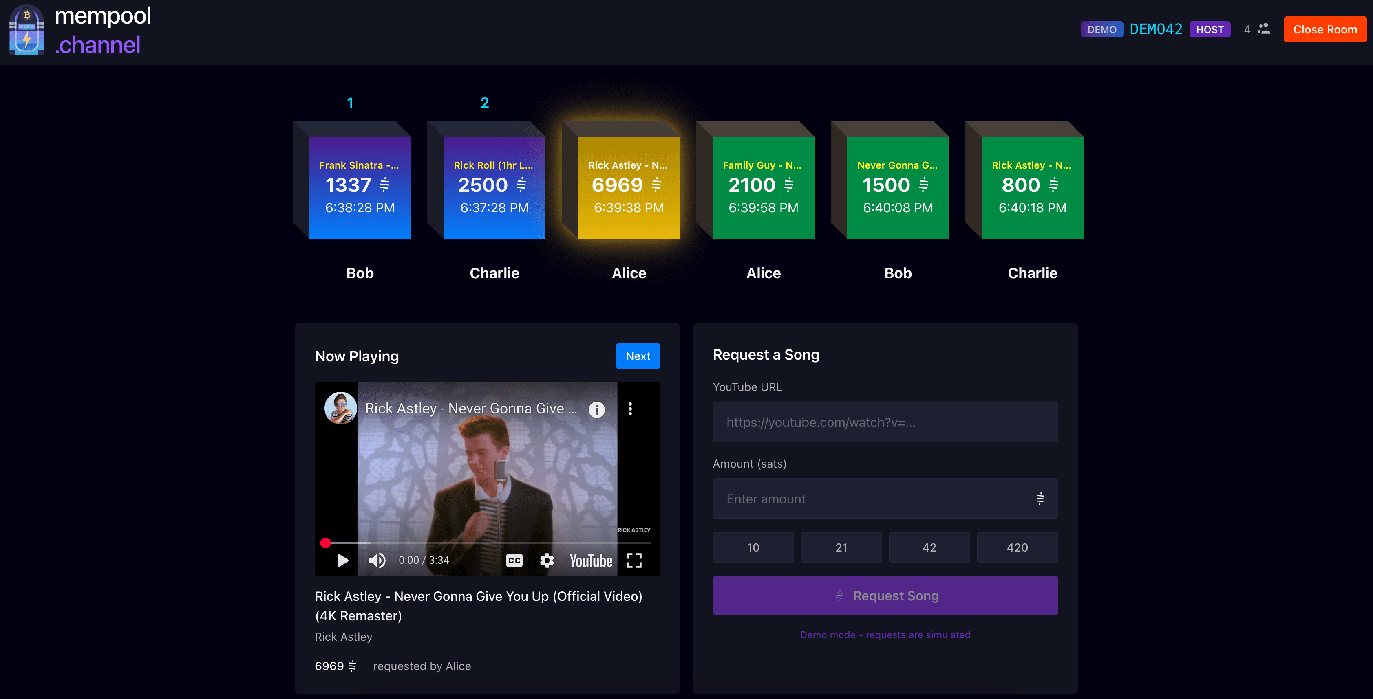The image size is (1373, 699).
Task: Toggle closed captions on the video
Action: click(514, 560)
